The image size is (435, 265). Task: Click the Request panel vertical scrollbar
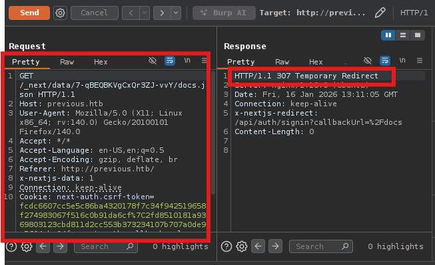coord(213,133)
